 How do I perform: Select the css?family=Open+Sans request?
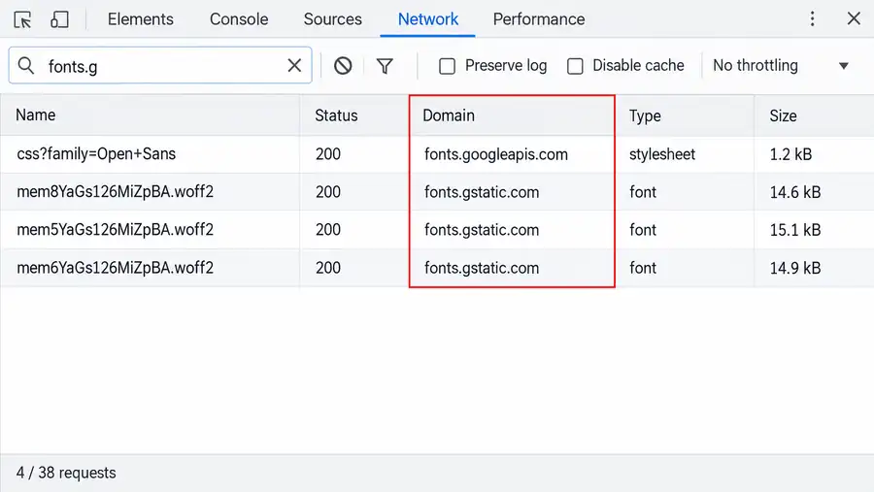(x=96, y=153)
